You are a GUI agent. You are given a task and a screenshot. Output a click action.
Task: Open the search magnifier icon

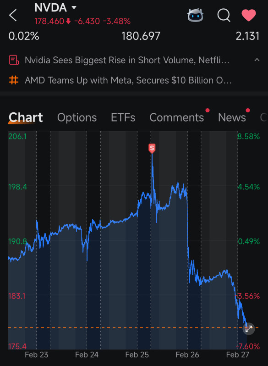(224, 16)
